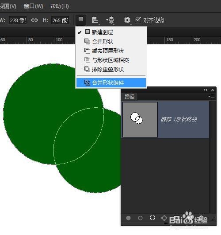The width and height of the screenshot is (221, 235).
Task: Select the 椭圆 1形状路径 path name
Action: pyautogui.click(x=179, y=119)
